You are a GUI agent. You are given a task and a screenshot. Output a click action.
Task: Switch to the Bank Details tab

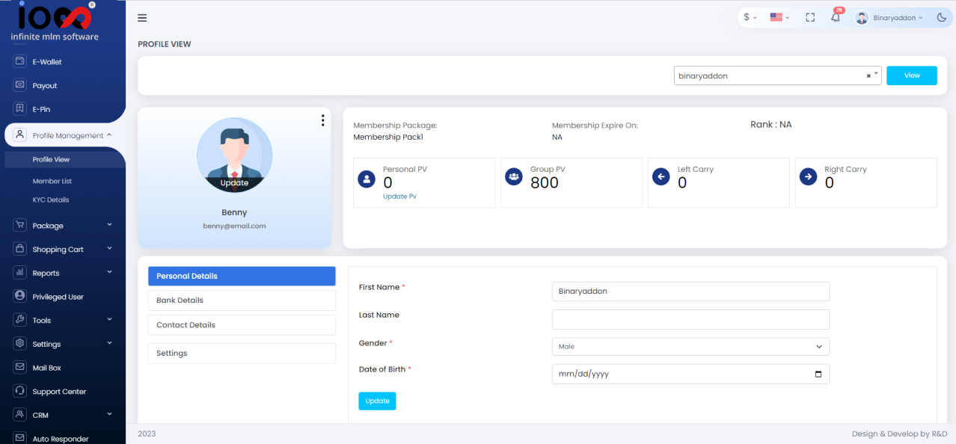241,300
